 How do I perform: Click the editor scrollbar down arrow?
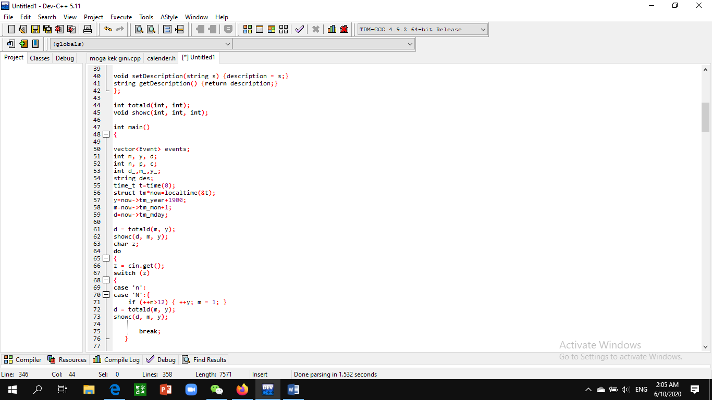click(x=706, y=346)
